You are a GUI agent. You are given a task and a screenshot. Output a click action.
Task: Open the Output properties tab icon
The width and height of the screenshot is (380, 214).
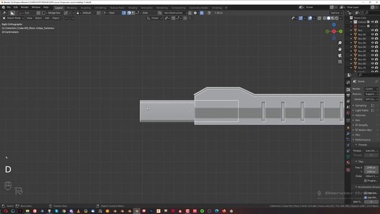click(348, 96)
